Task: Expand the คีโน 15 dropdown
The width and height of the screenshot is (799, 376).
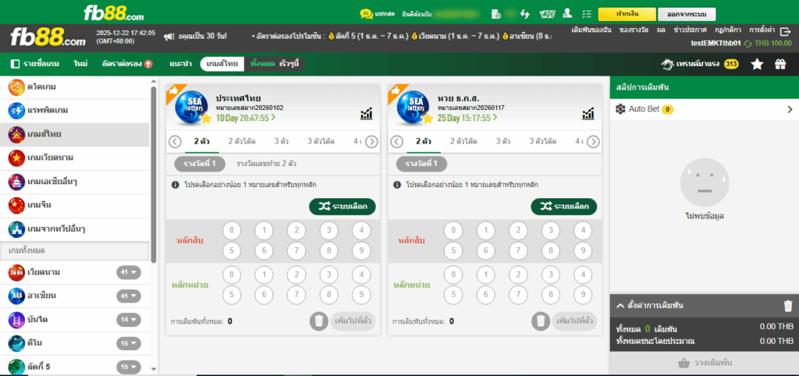Action: pyautogui.click(x=129, y=343)
